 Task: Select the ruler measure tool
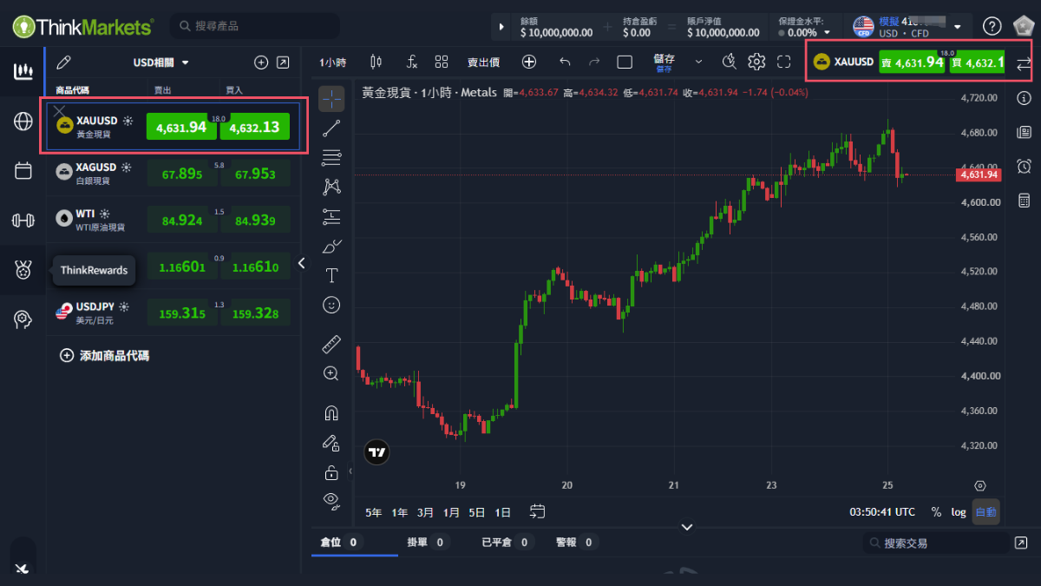point(331,344)
